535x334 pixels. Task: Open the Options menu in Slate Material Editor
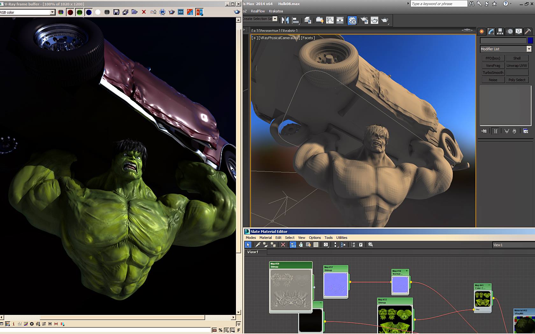click(x=315, y=238)
